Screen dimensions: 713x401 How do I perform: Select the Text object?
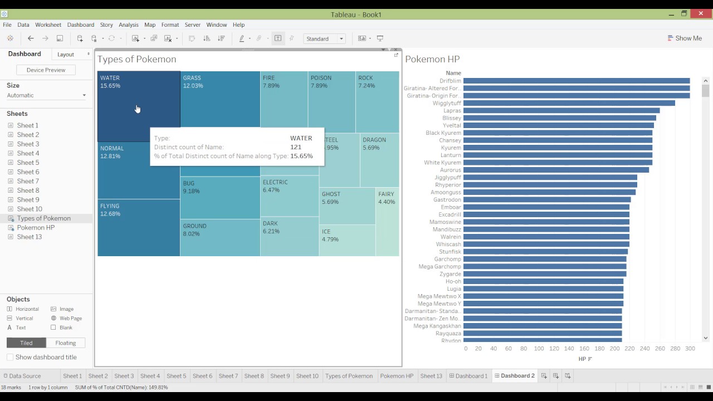17,327
